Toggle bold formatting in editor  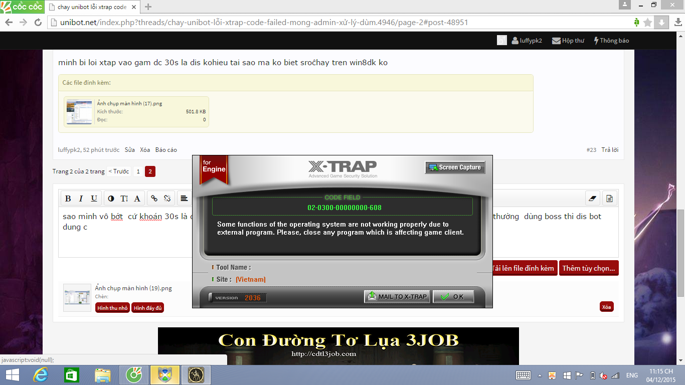68,199
